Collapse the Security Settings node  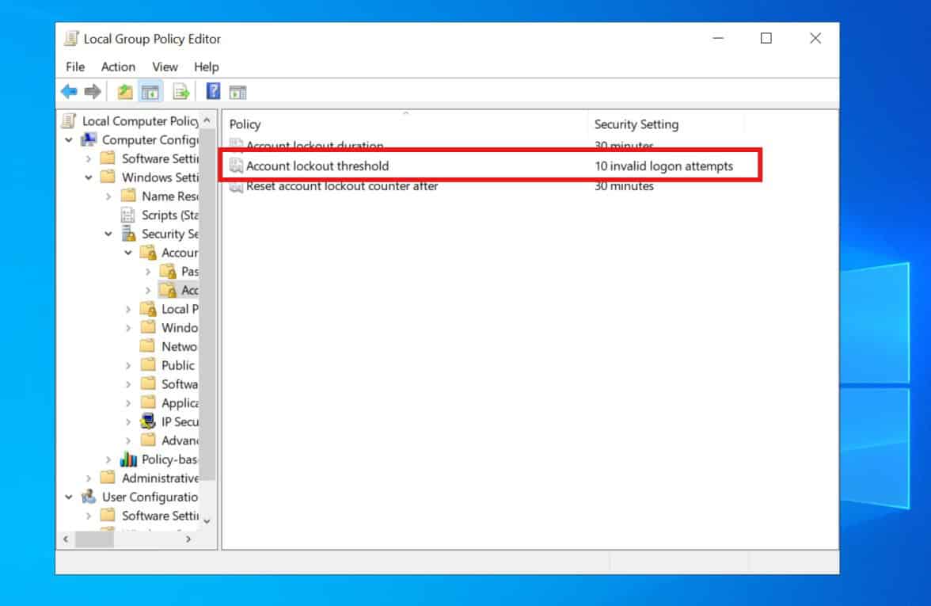108,234
